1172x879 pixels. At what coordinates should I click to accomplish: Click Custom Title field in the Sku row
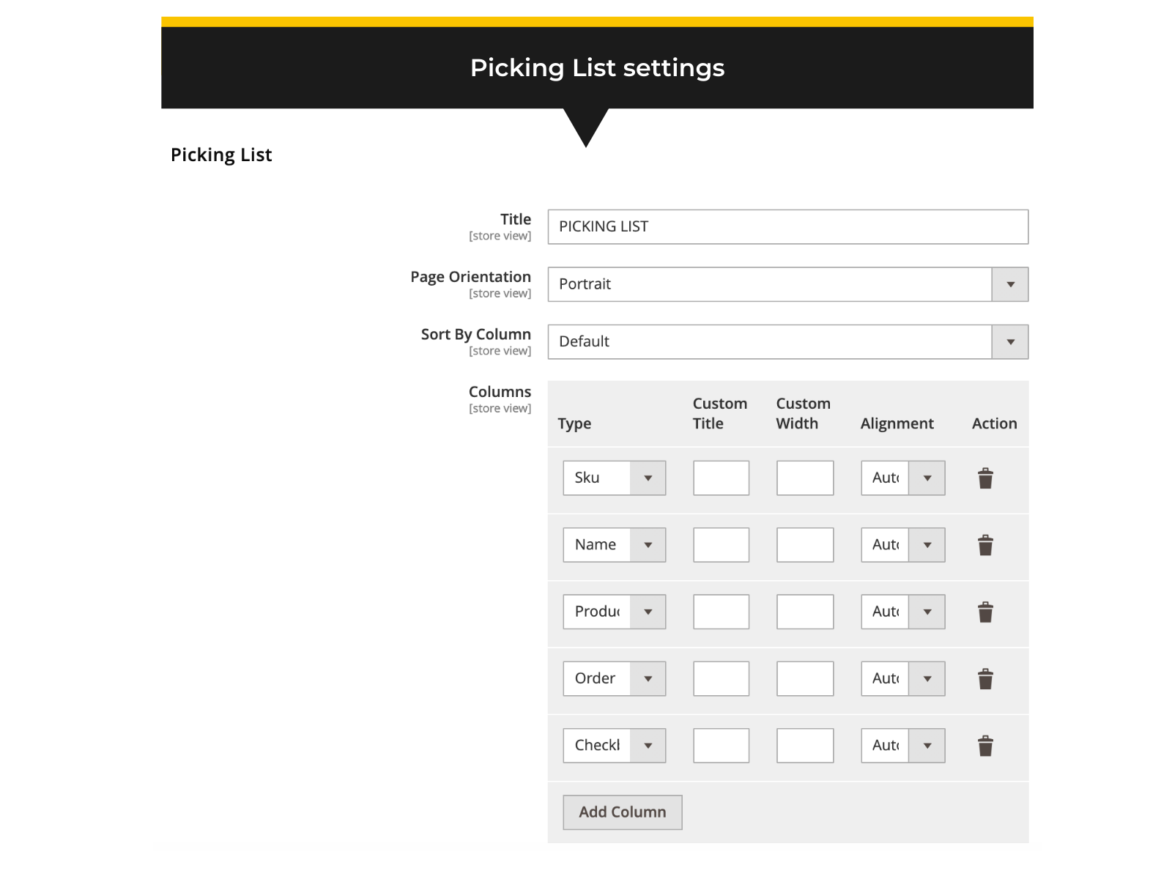(x=721, y=478)
